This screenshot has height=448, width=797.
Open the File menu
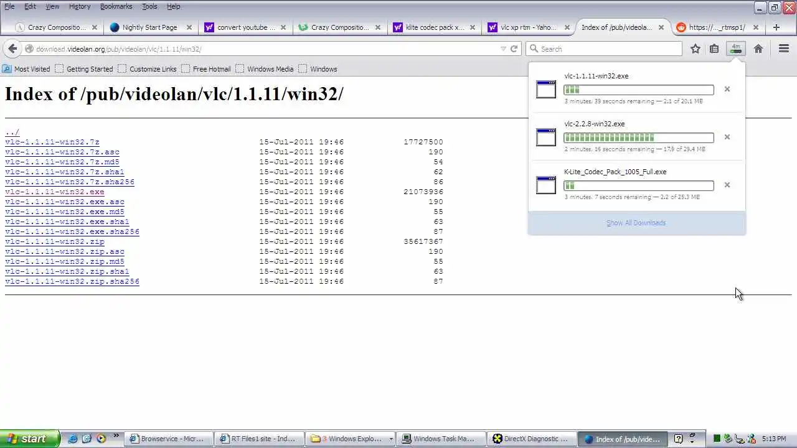(x=9, y=6)
